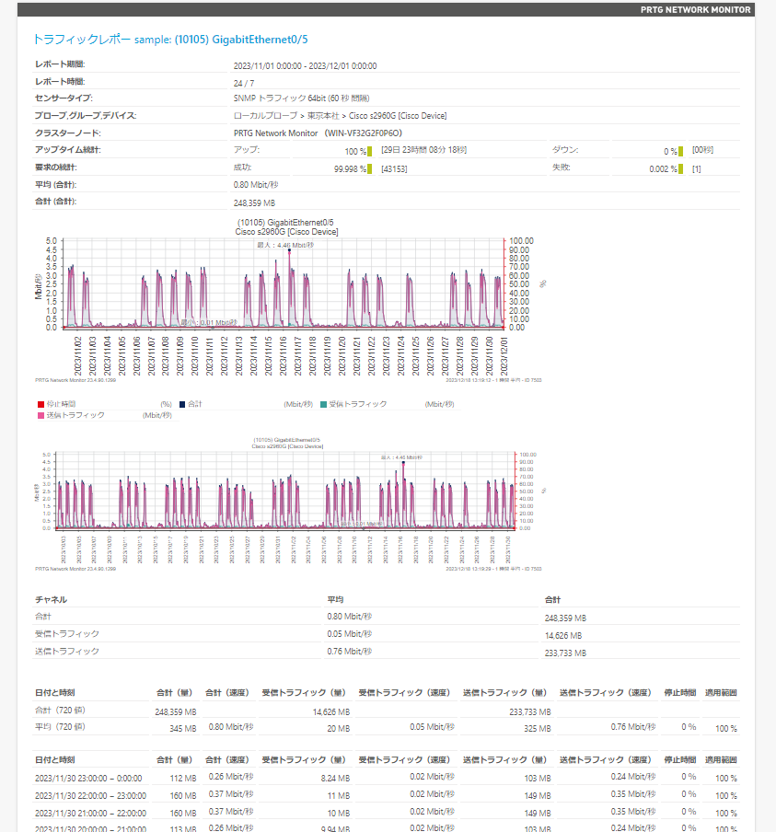Select the report period 2023/11/01 - 2023/12/01 value

point(306,65)
